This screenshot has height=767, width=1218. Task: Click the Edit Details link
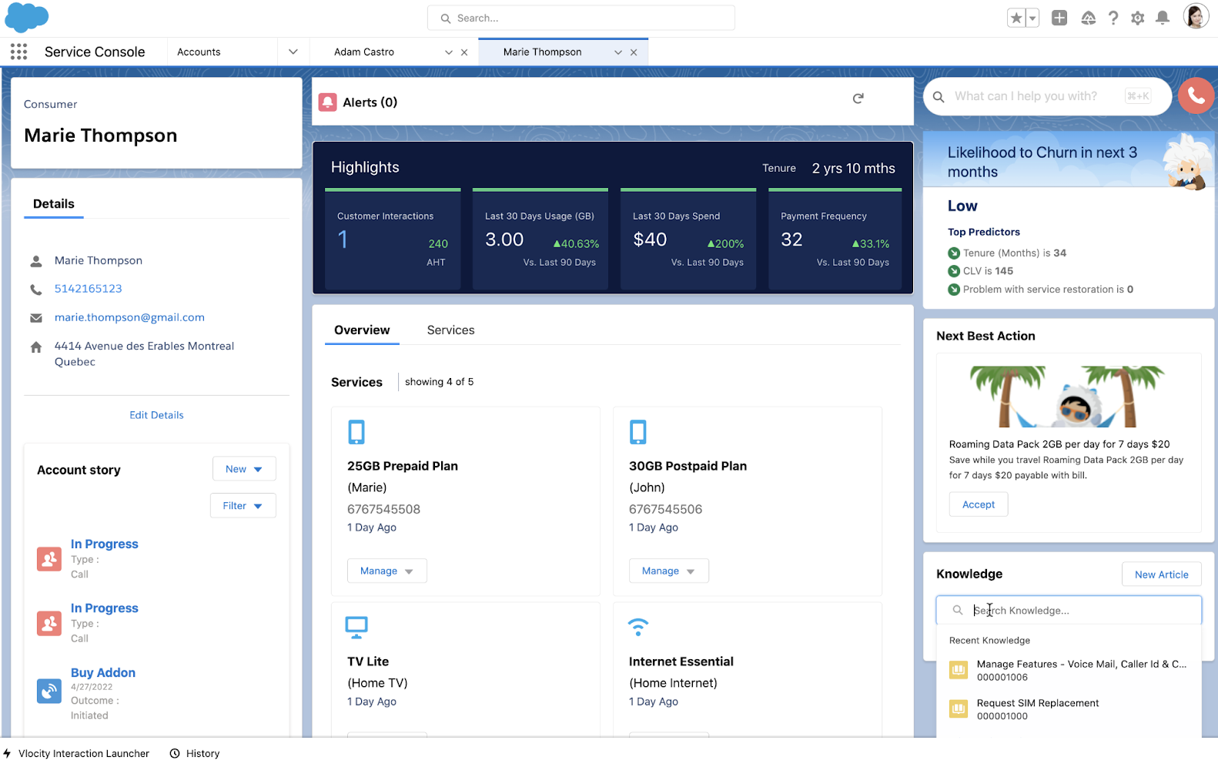coord(156,415)
